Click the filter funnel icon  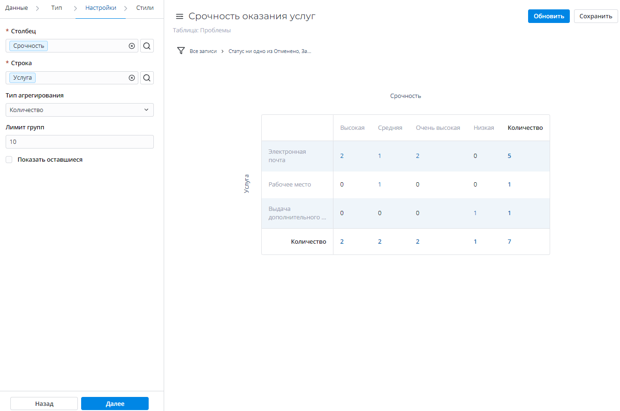(181, 51)
